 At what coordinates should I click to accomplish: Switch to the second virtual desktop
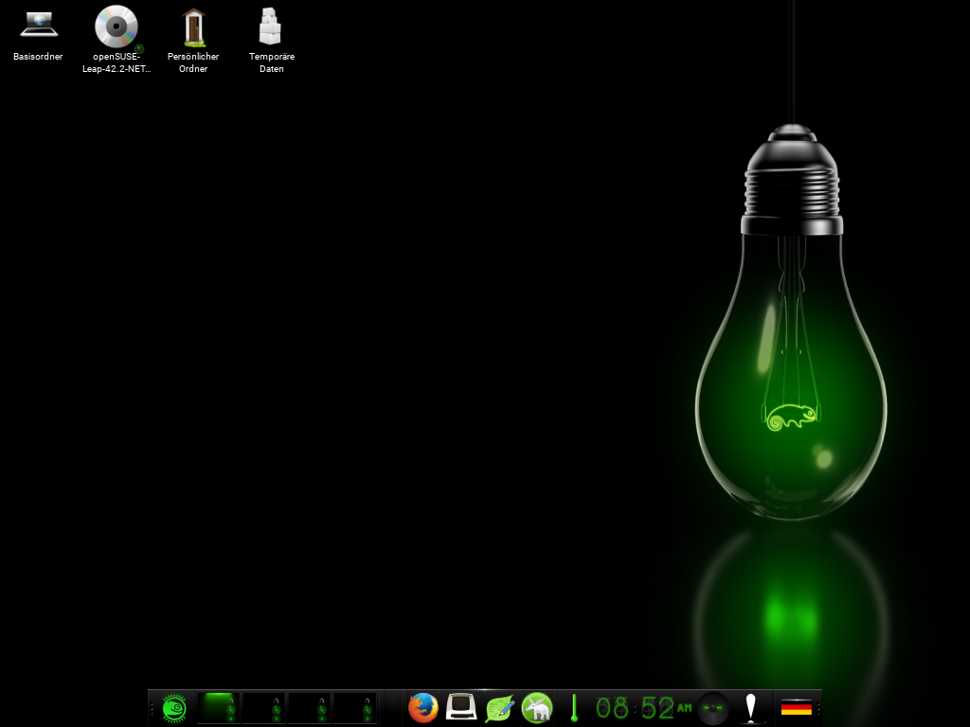[264, 708]
